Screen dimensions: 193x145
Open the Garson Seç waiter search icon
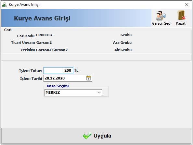click(x=161, y=16)
